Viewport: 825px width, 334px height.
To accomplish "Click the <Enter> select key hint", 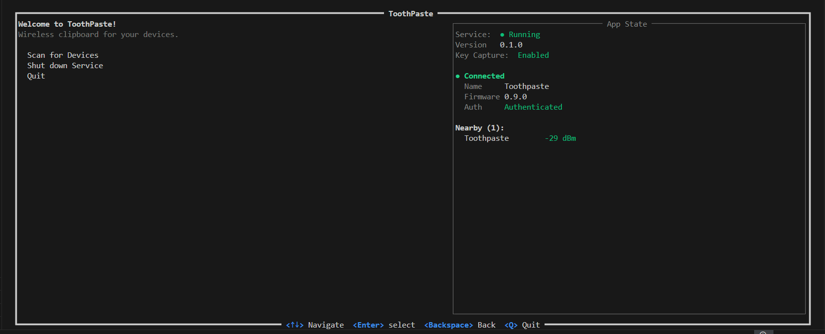I will [x=384, y=325].
